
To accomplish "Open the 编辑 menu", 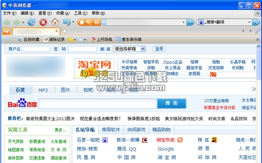I will (27, 13).
